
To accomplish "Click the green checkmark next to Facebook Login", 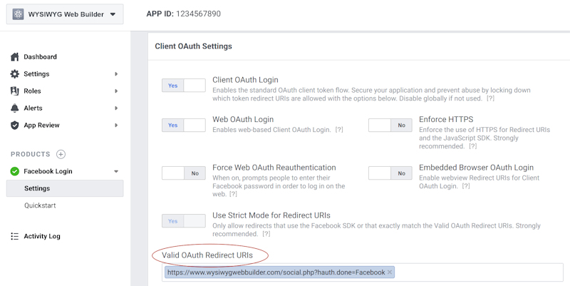I will [14, 171].
